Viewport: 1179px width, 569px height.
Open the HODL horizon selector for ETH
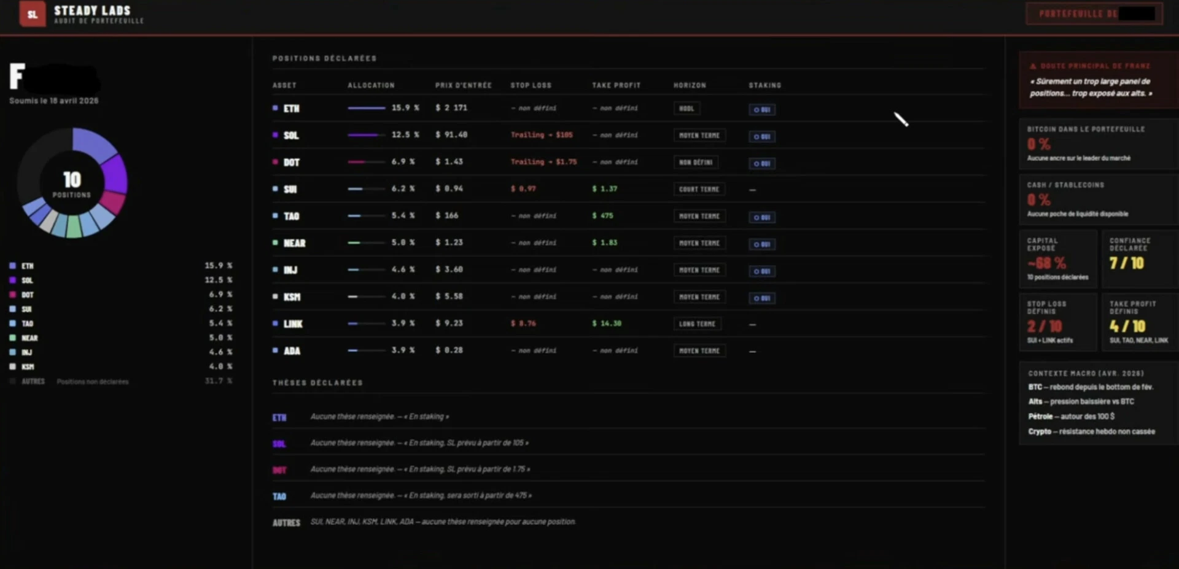(686, 108)
